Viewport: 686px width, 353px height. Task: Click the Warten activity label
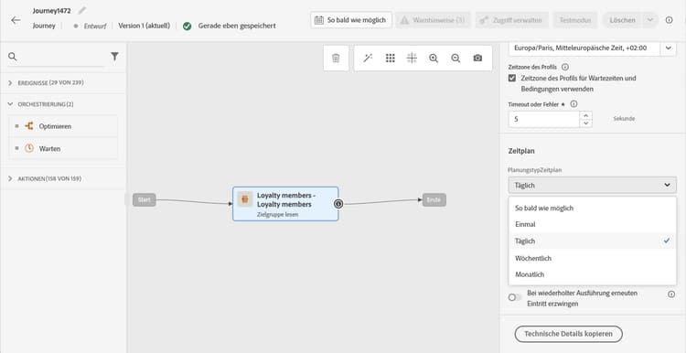pyautogui.click(x=50, y=149)
